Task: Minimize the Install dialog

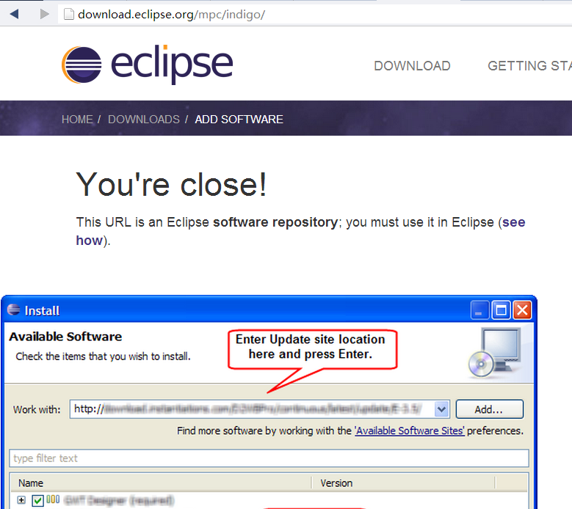Action: [480, 310]
